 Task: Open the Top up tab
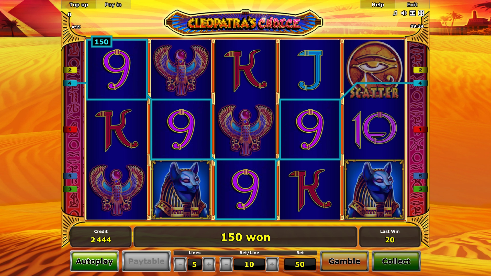point(79,5)
